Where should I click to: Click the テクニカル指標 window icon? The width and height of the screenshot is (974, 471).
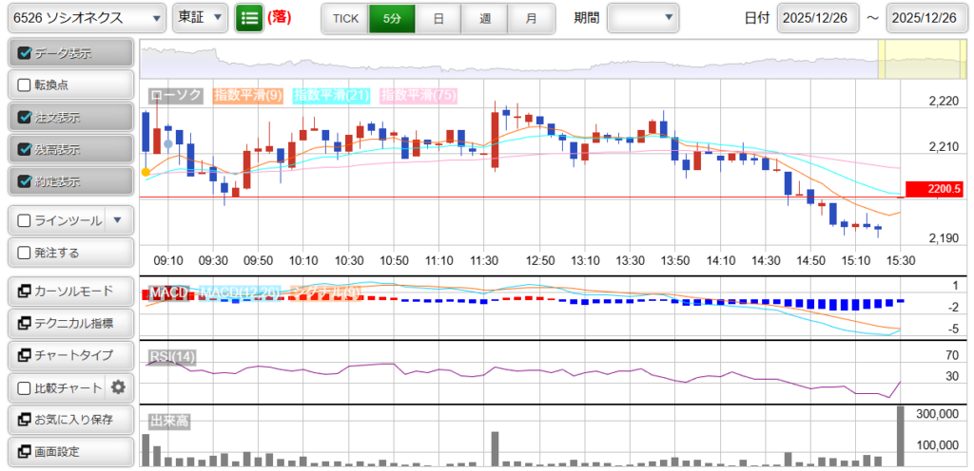point(23,323)
